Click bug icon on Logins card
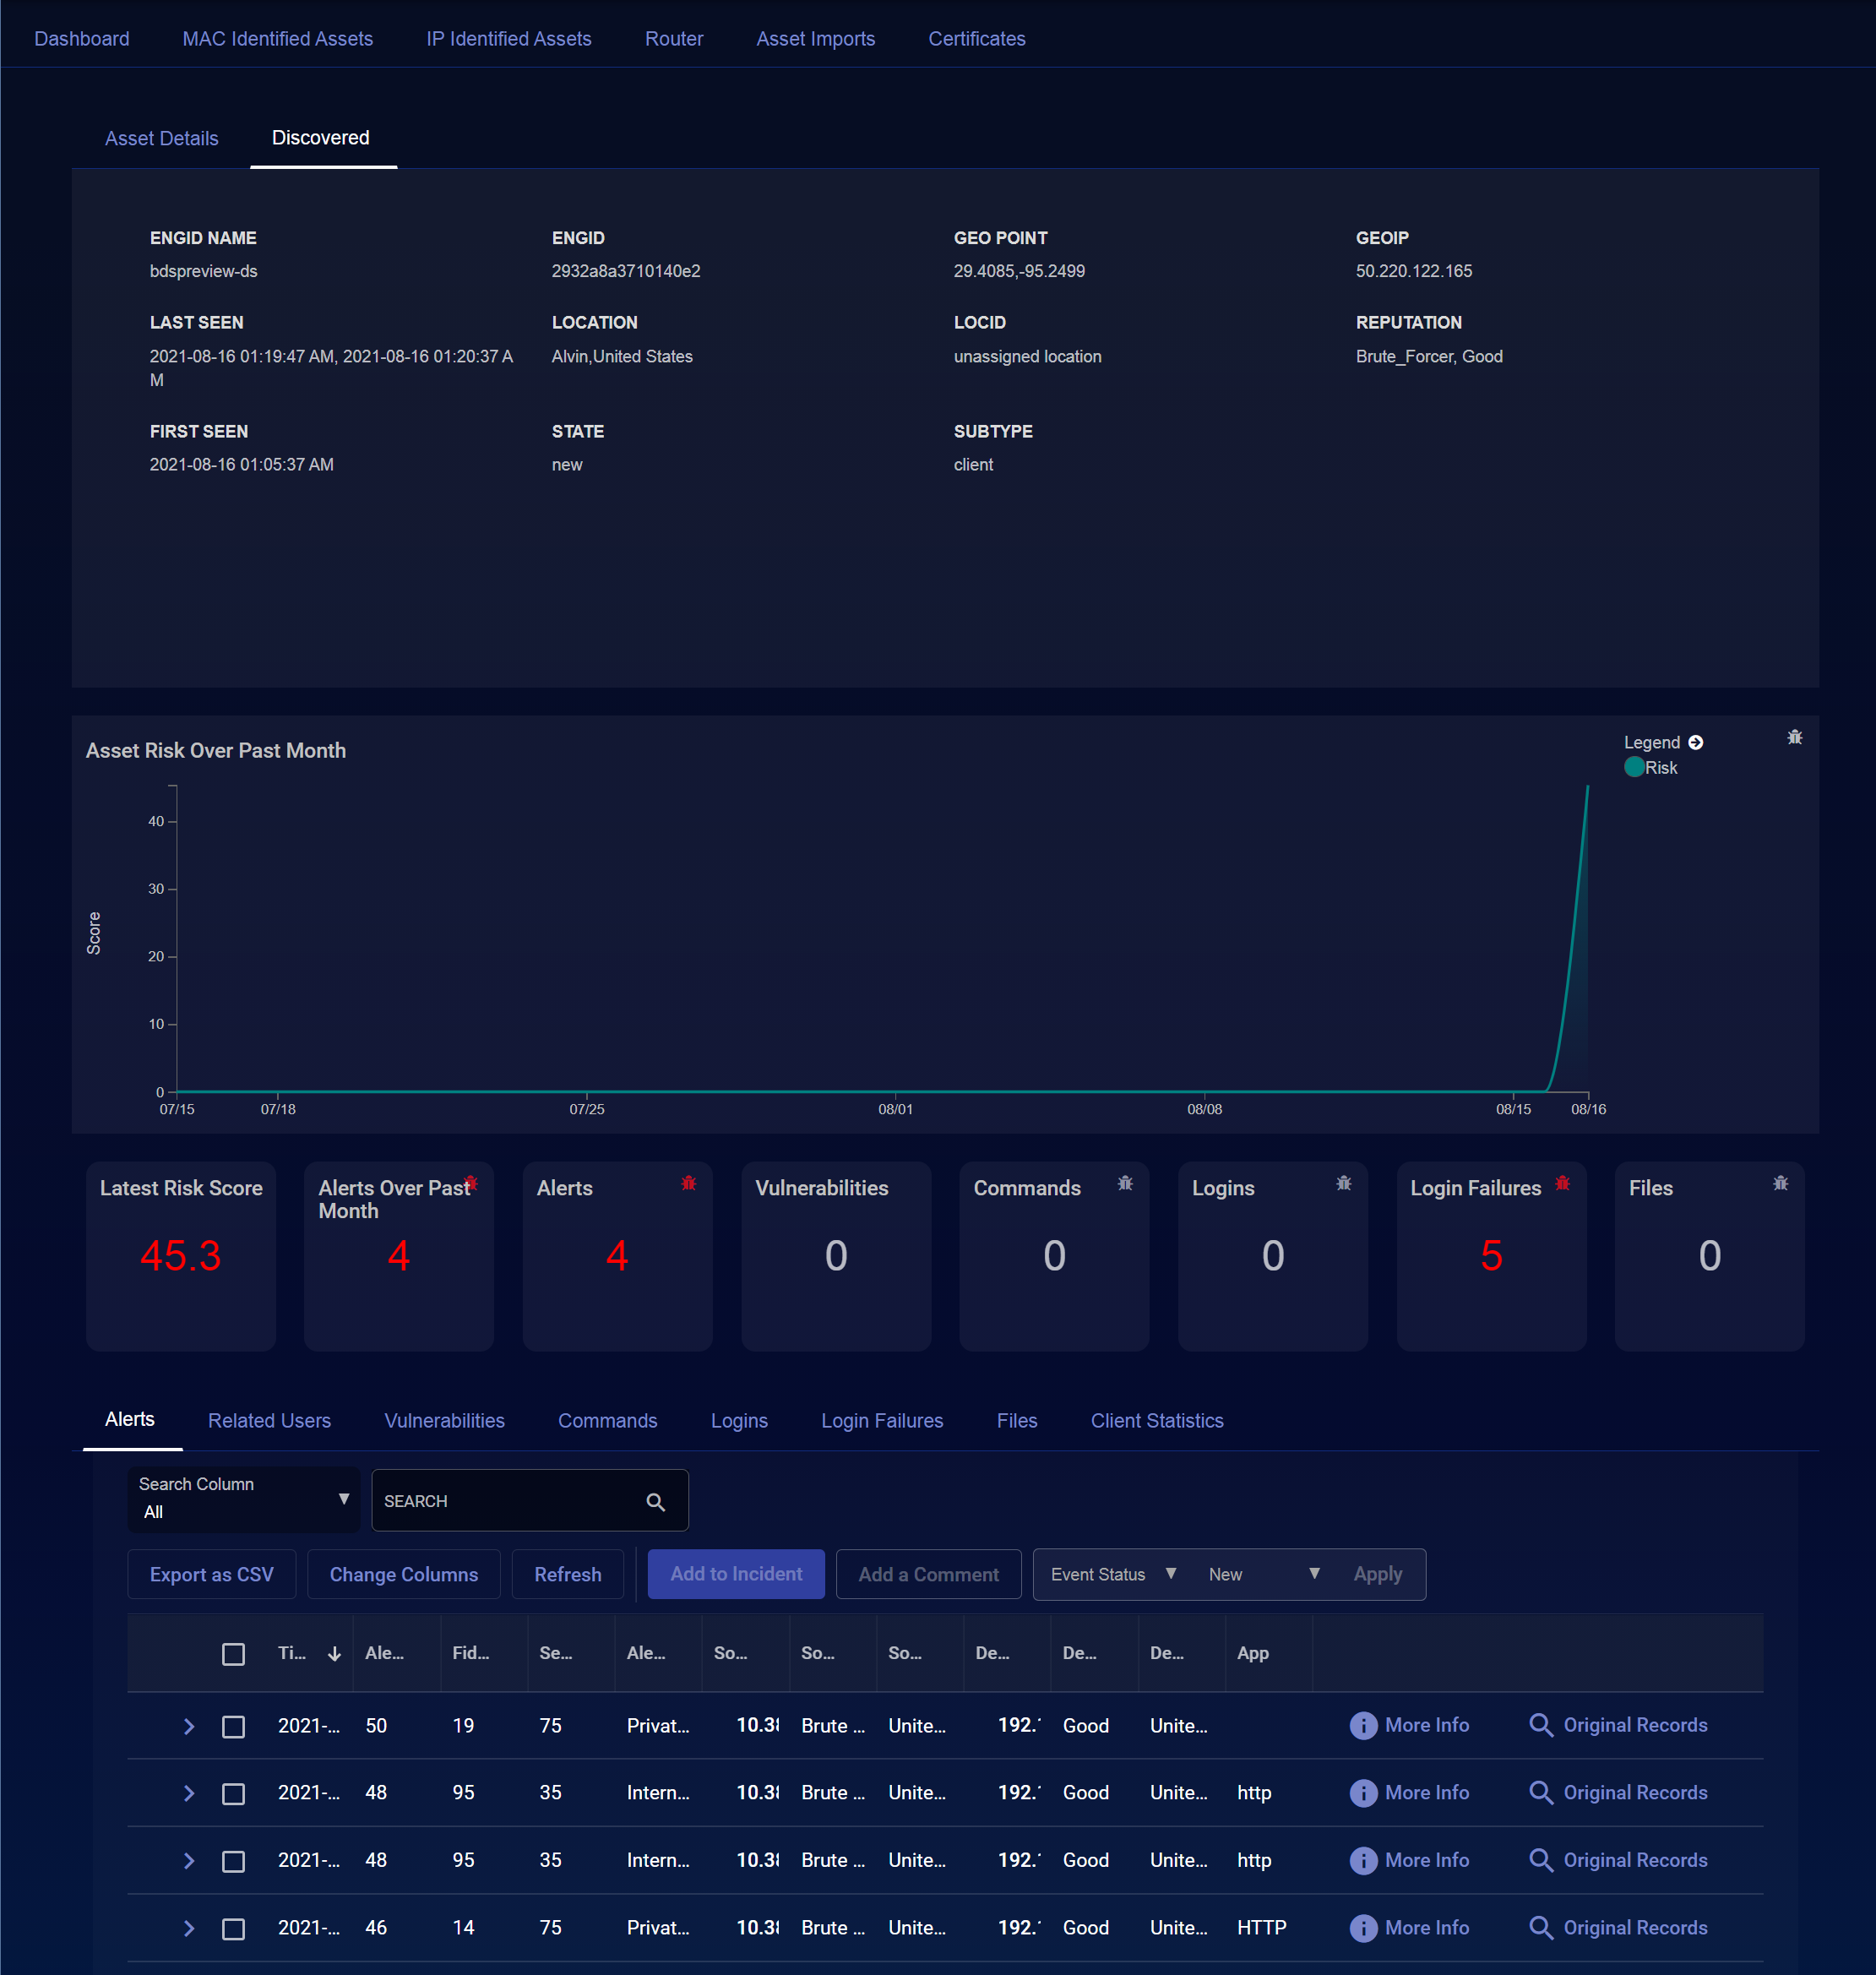The image size is (1876, 1975). click(x=1343, y=1183)
